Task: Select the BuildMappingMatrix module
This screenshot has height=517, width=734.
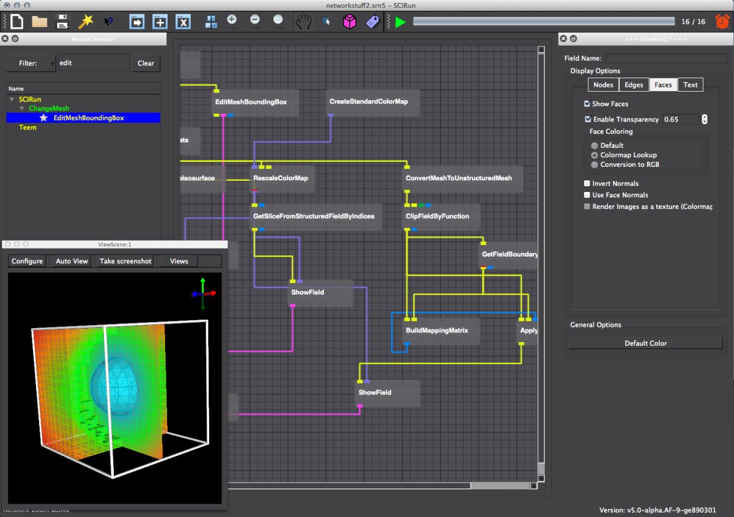Action: [x=441, y=331]
